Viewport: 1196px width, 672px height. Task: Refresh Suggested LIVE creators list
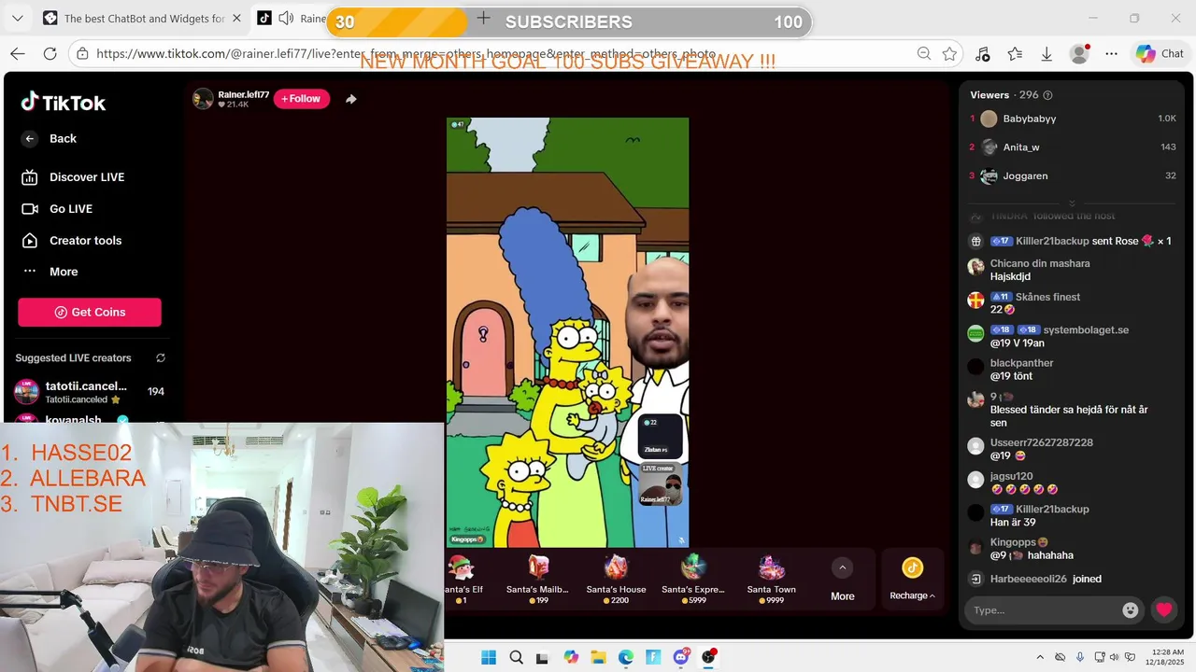point(161,357)
